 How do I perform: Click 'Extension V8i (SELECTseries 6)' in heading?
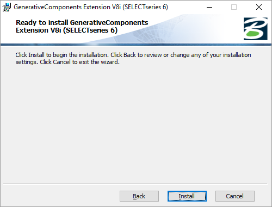(x=66, y=30)
